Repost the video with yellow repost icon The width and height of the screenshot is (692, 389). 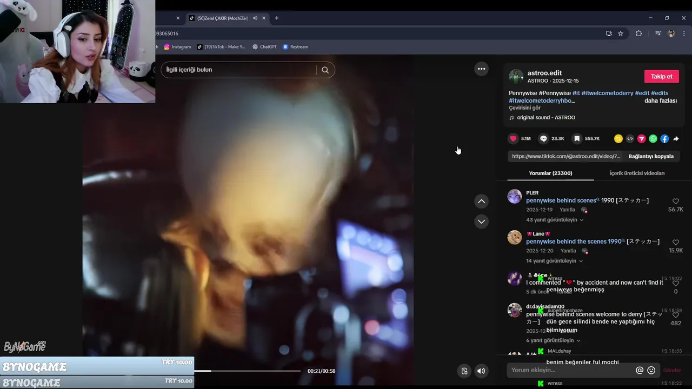point(618,139)
